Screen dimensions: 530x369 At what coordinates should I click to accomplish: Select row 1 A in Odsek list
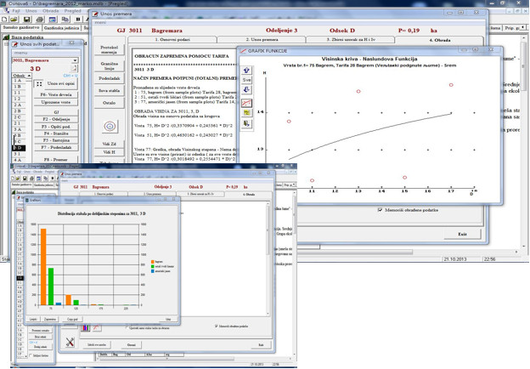19,81
